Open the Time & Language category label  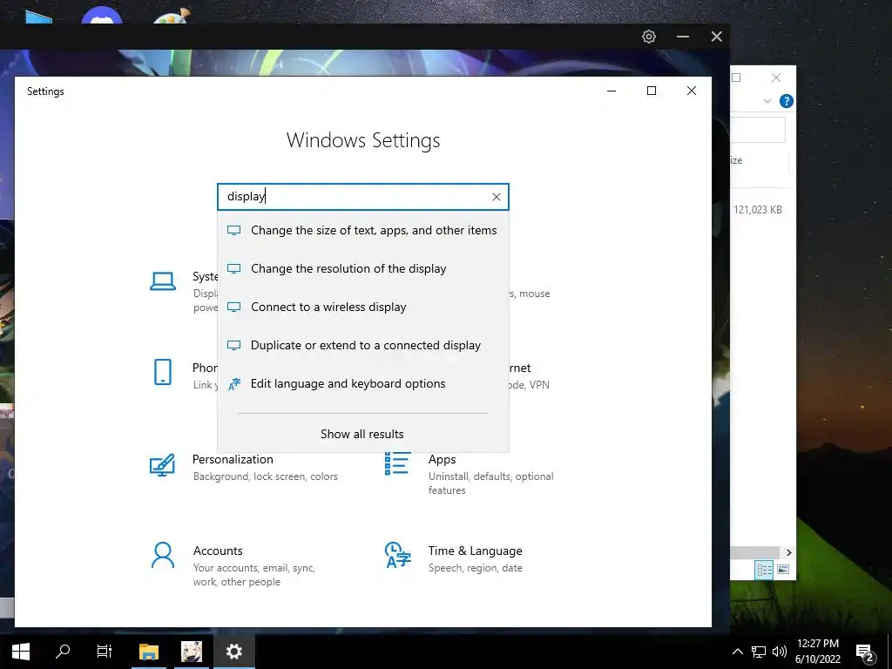pos(475,551)
